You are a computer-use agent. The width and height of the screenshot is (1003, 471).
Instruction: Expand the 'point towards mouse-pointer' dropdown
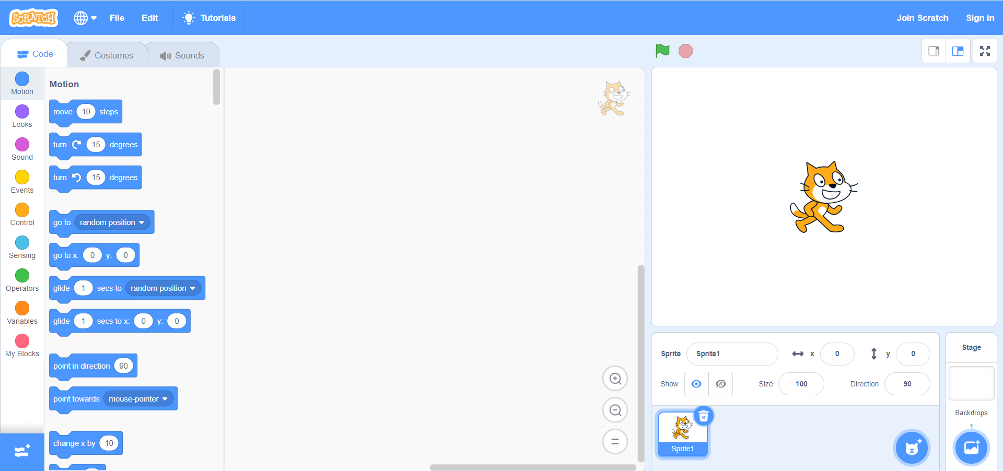(x=165, y=399)
